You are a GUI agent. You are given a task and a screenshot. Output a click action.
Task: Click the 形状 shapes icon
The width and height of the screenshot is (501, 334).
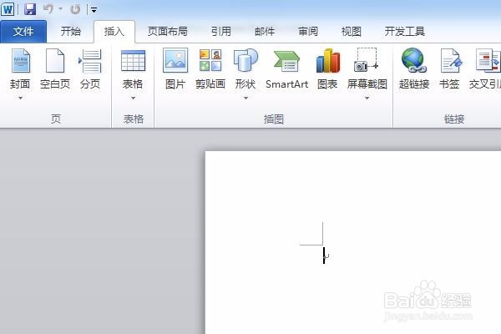[x=245, y=60]
